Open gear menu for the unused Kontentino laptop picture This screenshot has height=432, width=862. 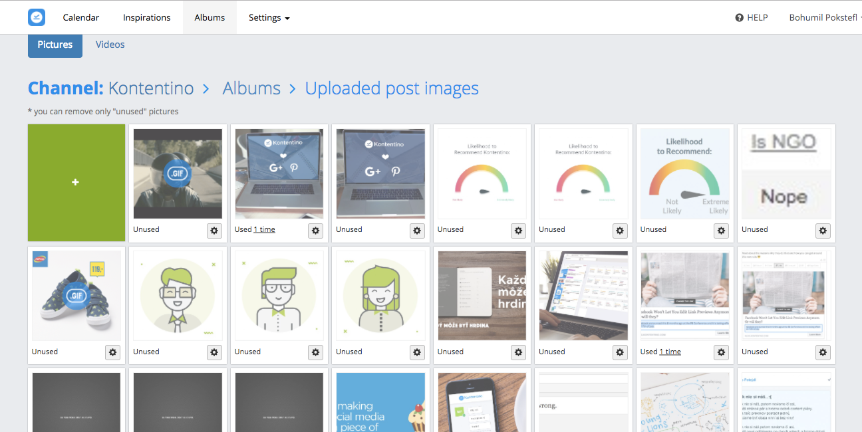[x=417, y=231]
